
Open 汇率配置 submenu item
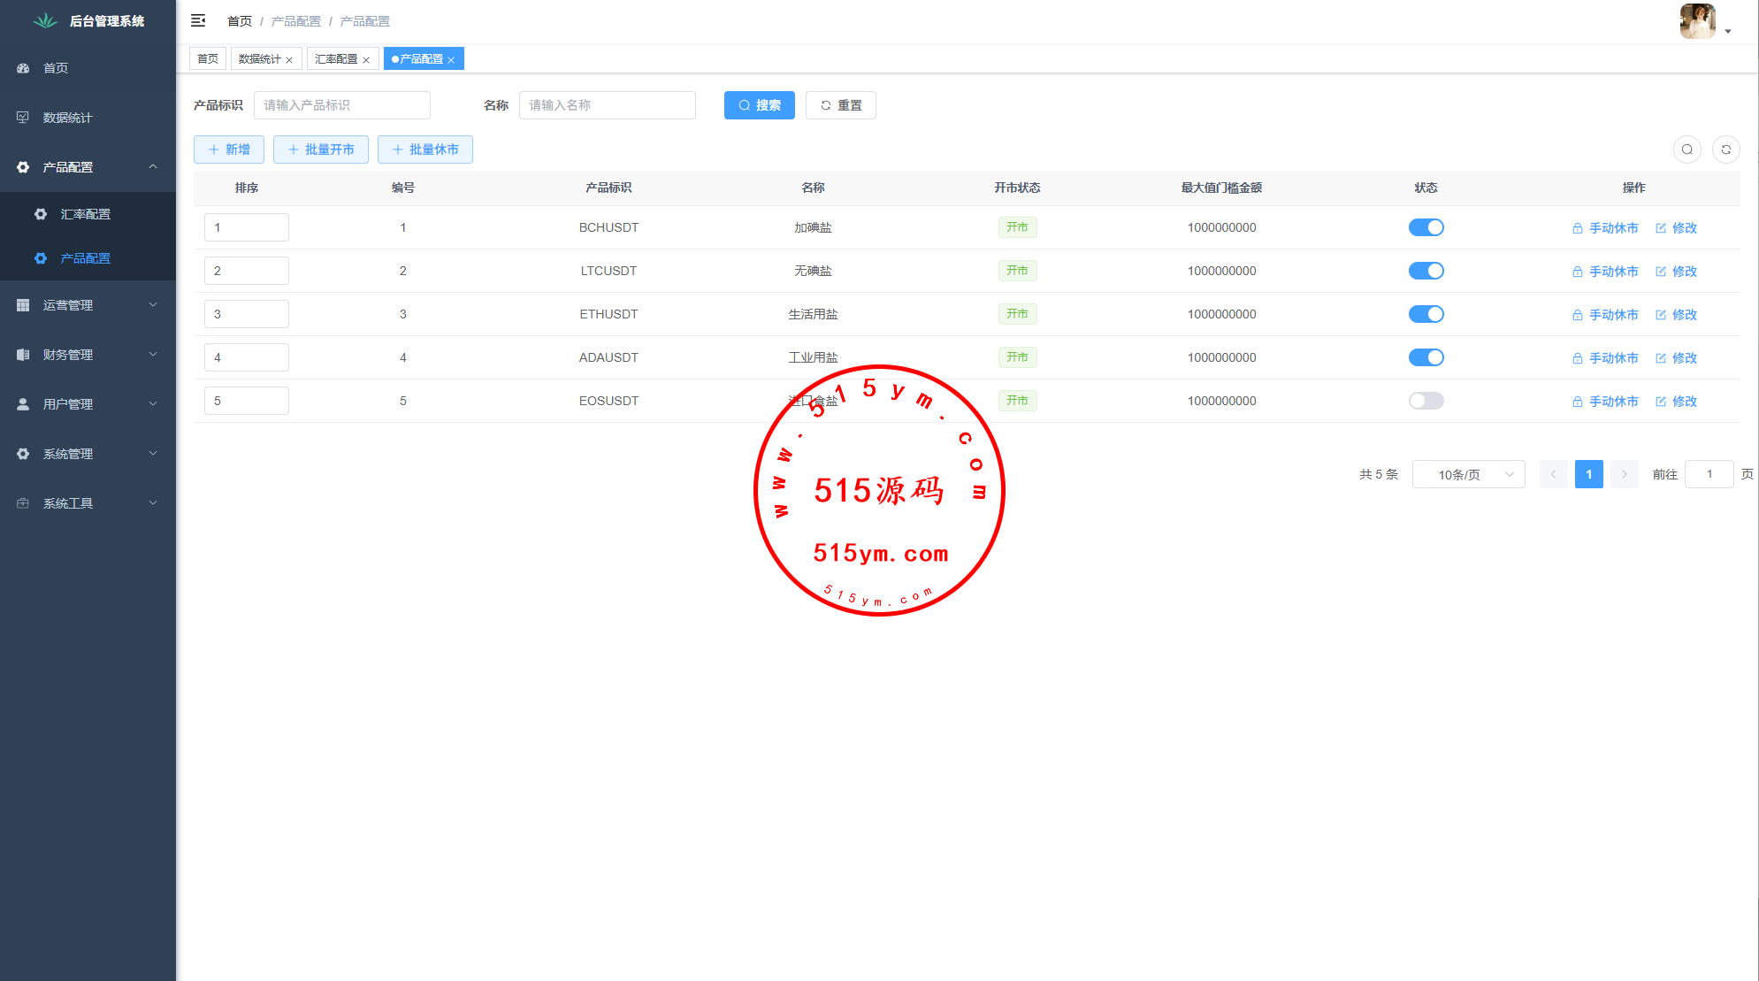(x=85, y=214)
